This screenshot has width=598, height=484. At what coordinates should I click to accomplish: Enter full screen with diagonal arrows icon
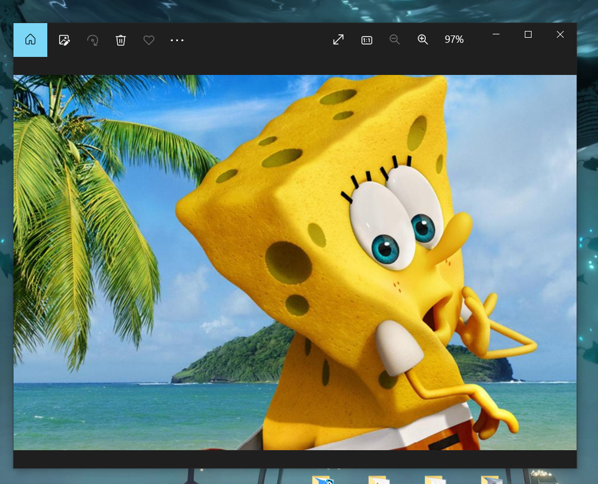[338, 39]
